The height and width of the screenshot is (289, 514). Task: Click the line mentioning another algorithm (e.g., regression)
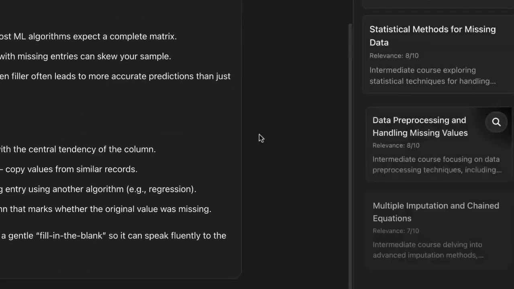pos(98,189)
